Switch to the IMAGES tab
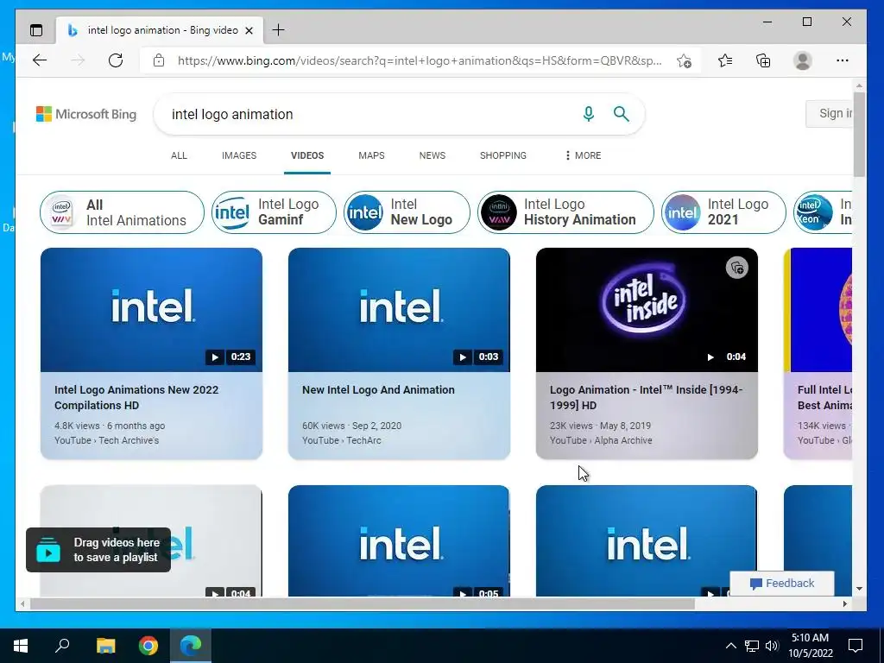 click(x=239, y=155)
